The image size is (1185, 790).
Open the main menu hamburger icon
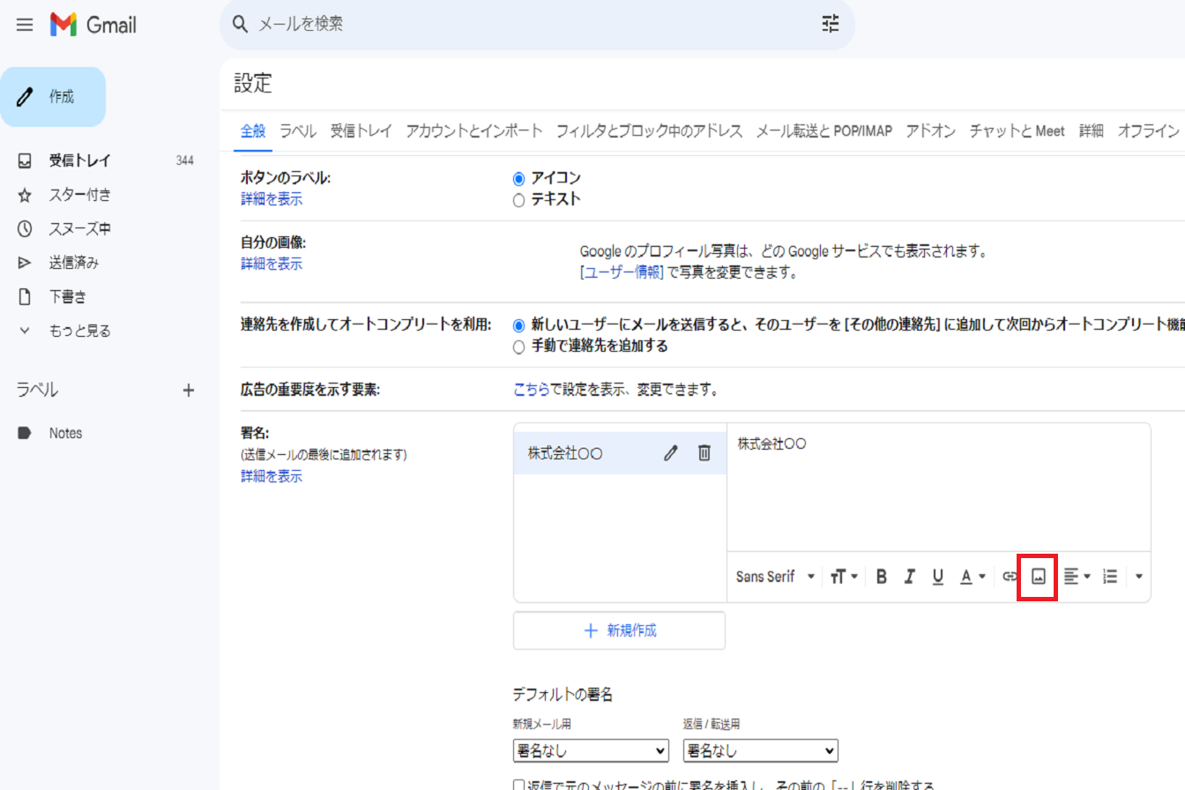tap(25, 25)
